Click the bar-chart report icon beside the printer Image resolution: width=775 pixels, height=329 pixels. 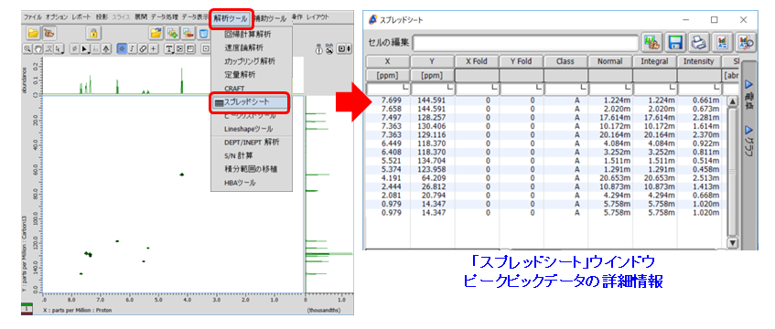tap(723, 42)
